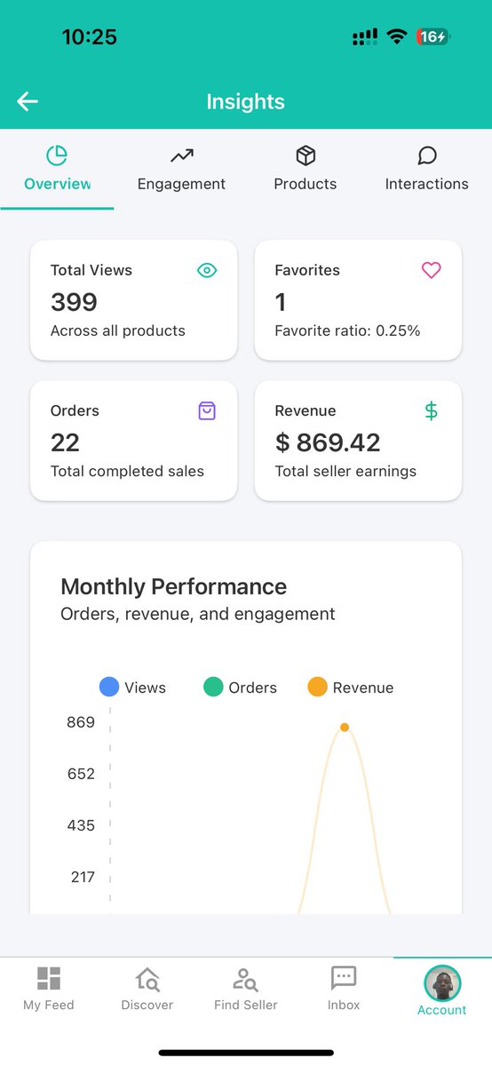Open the Overview tab
The height and width of the screenshot is (1066, 492).
click(x=57, y=170)
